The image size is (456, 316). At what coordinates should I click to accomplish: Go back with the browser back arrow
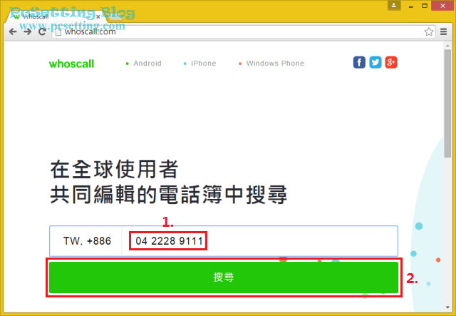coord(13,31)
